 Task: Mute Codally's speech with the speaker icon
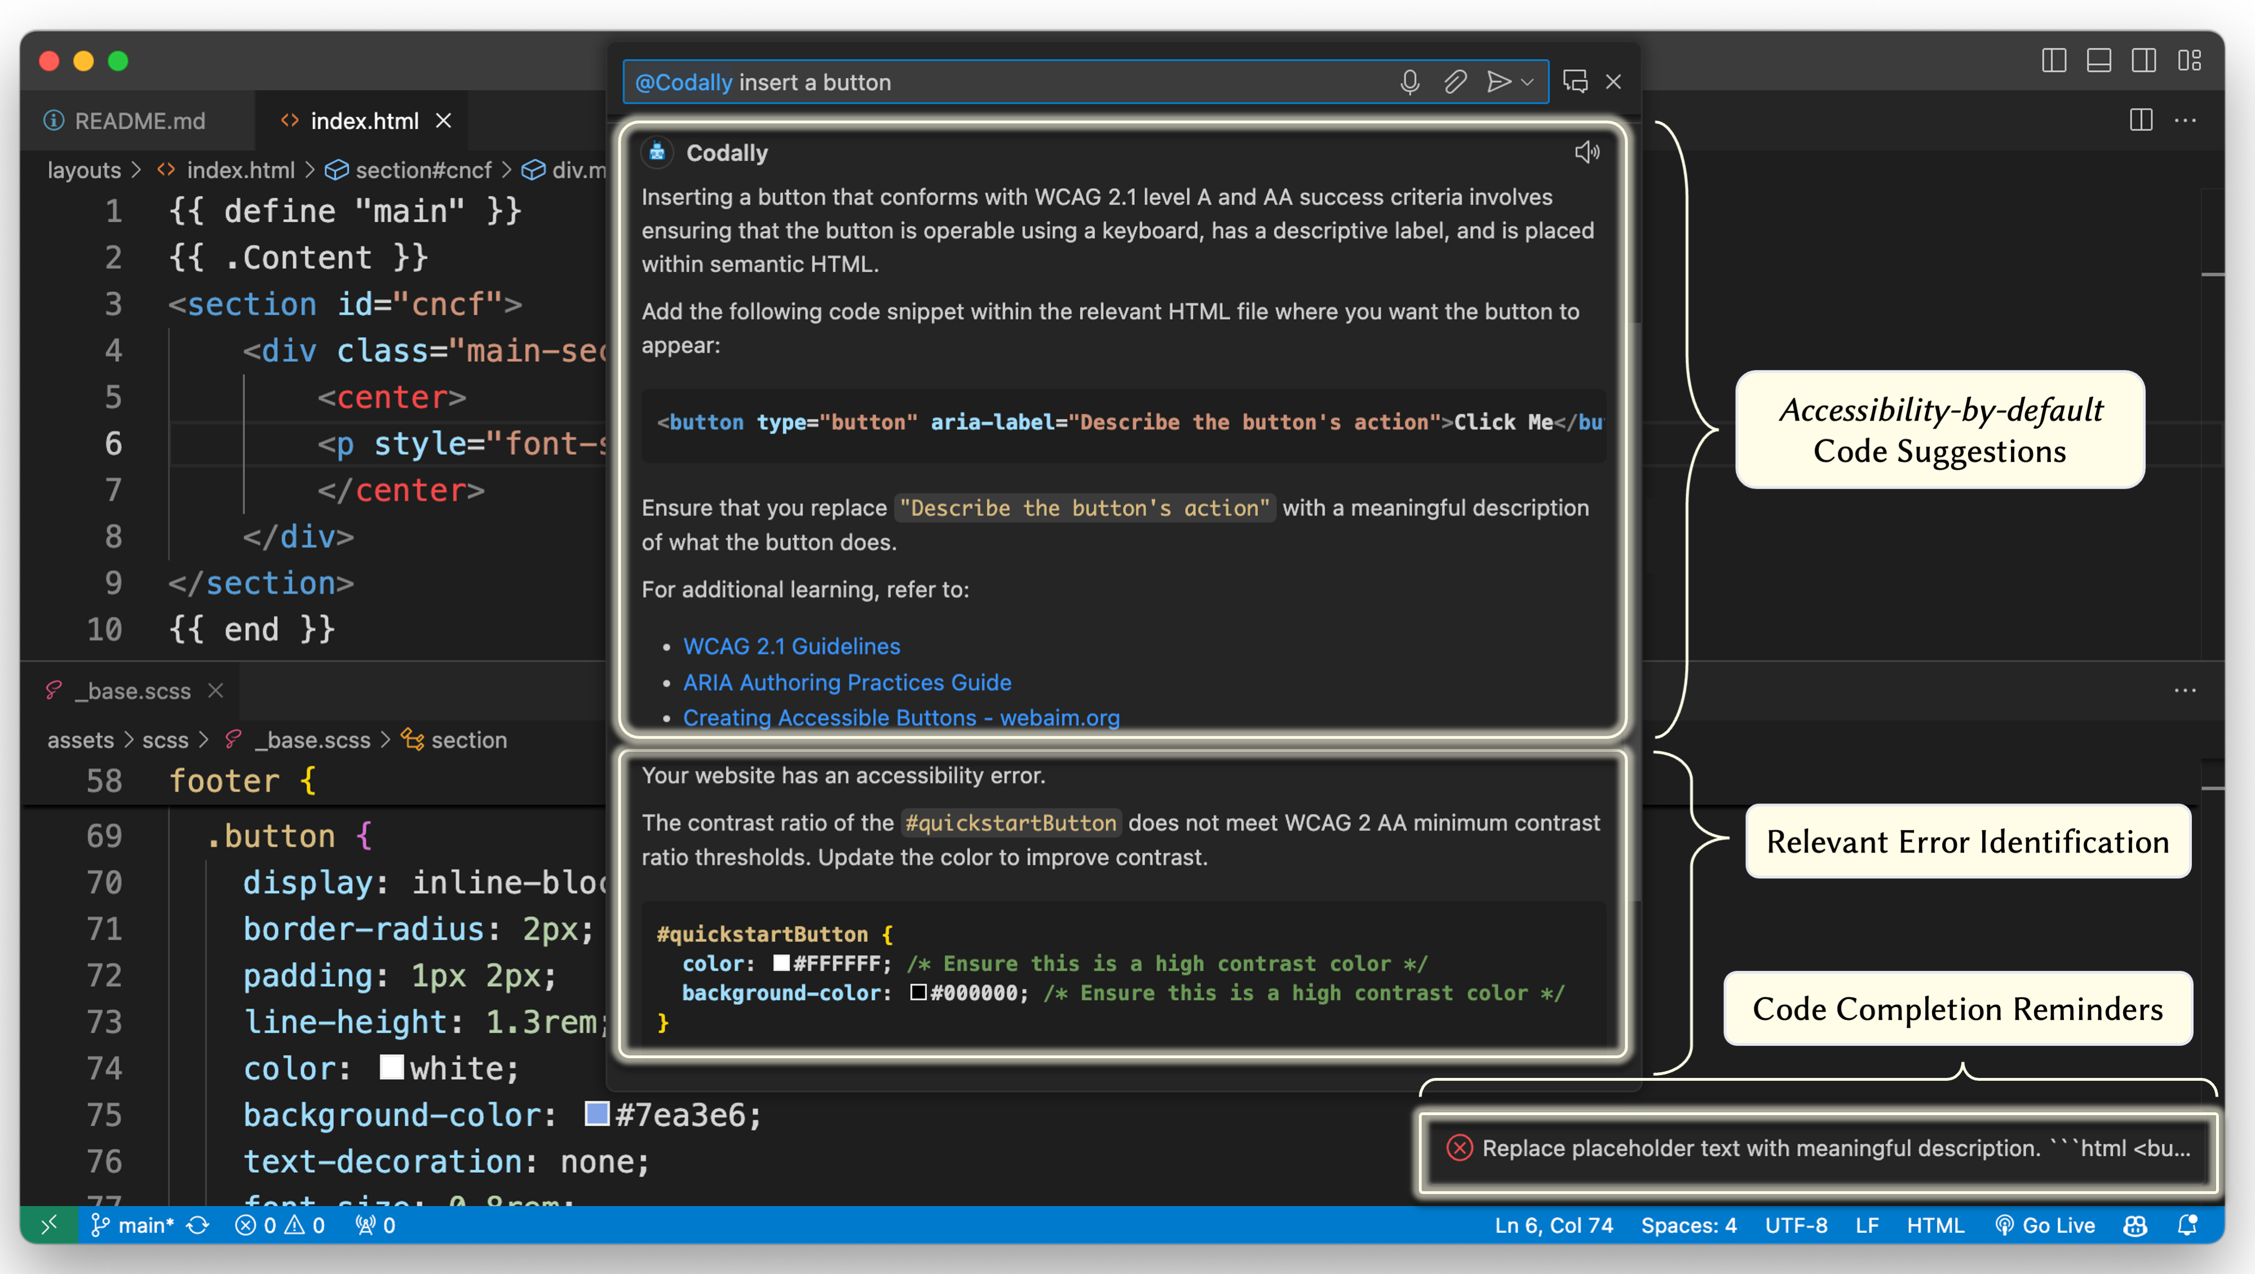point(1588,152)
